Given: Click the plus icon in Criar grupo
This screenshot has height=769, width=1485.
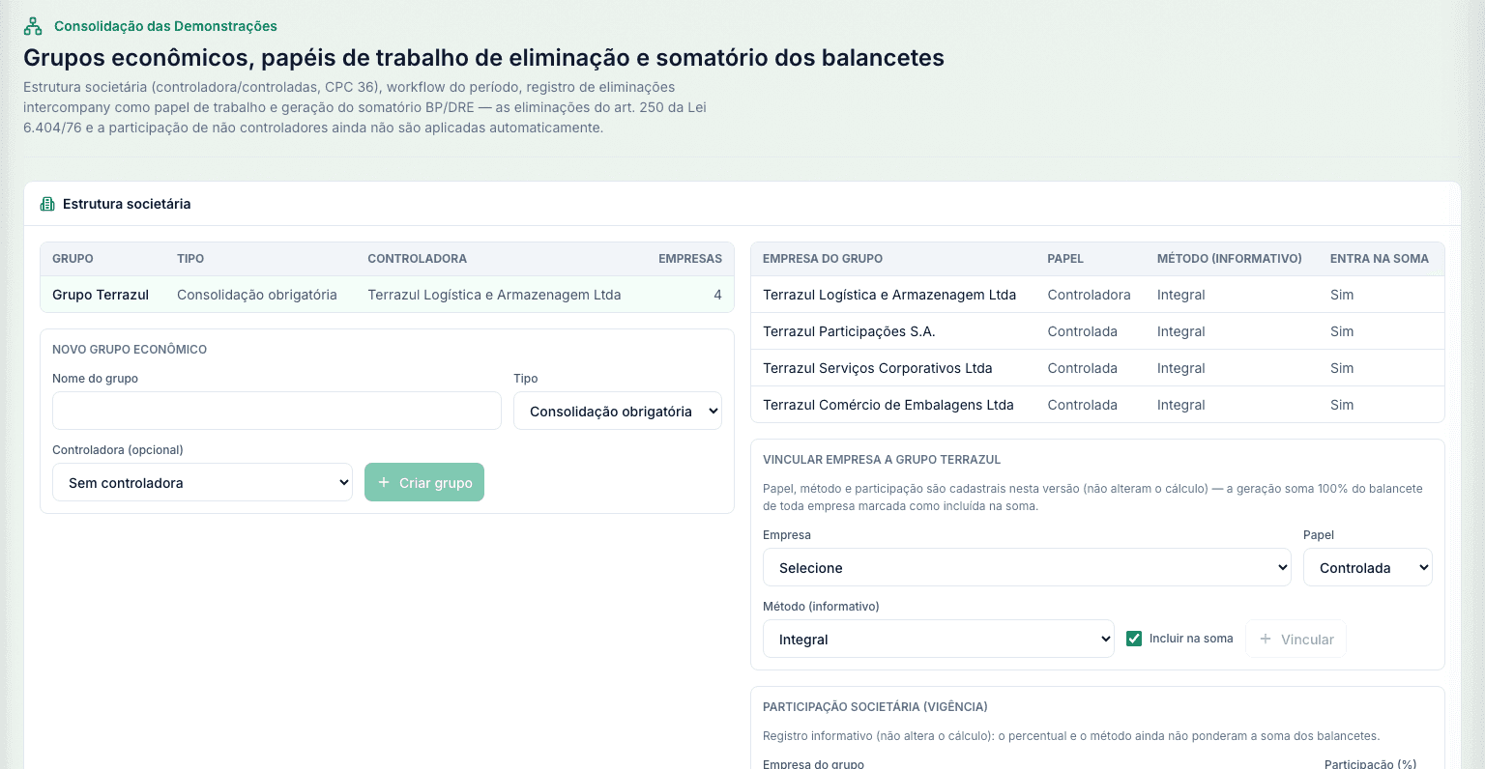Looking at the screenshot, I should pos(384,482).
